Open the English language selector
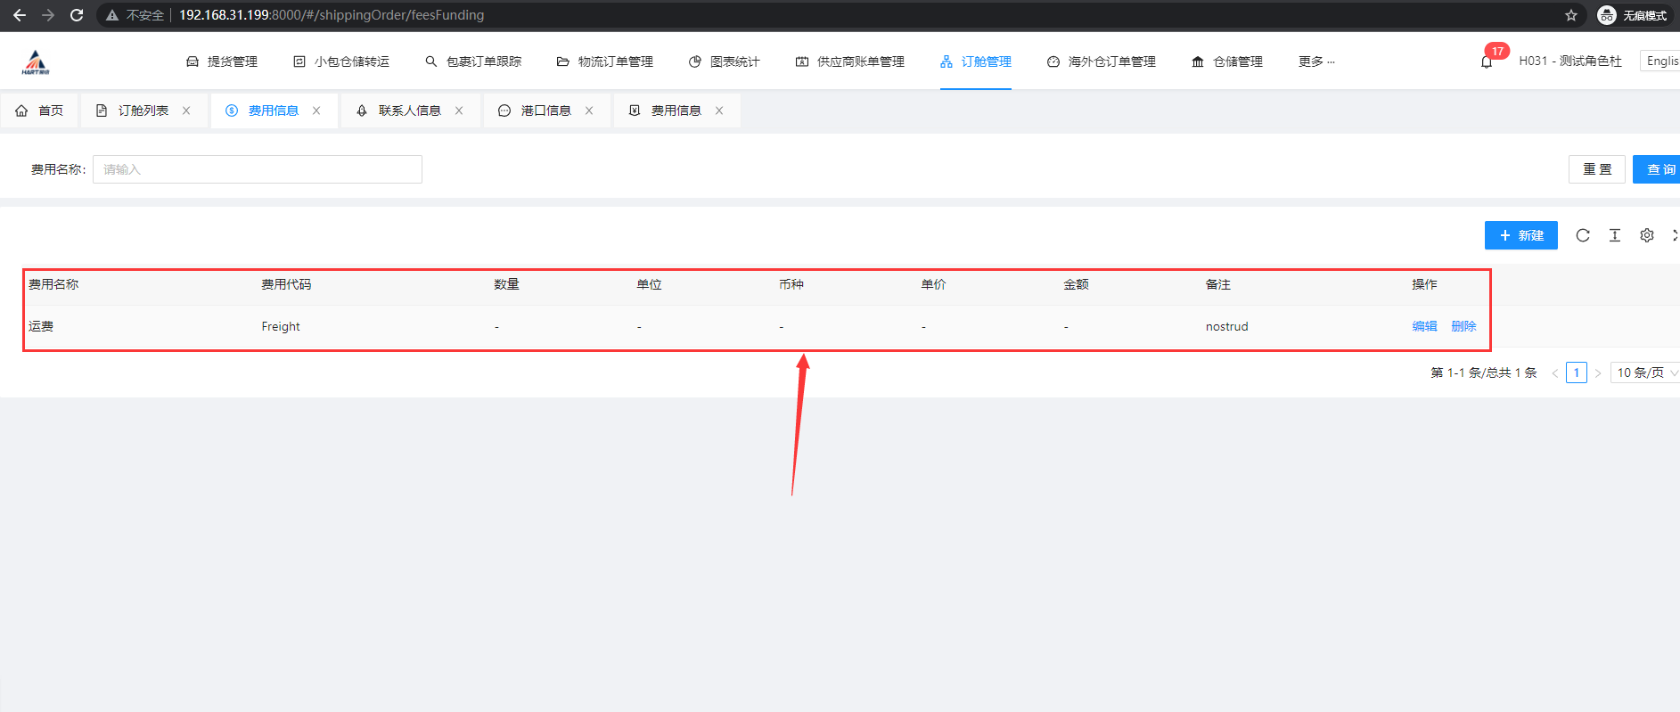 (x=1661, y=61)
